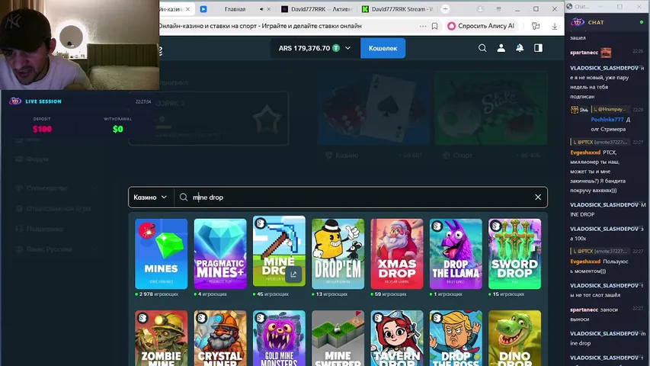Click Pochinka777 username in chat
650x366 pixels.
[x=607, y=120]
